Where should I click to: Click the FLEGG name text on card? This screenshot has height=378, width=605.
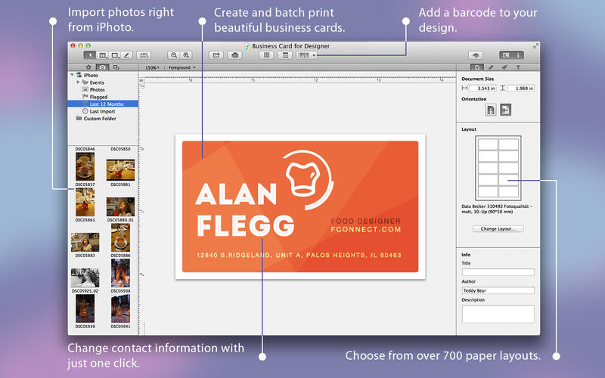tap(246, 225)
